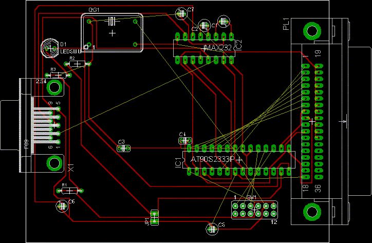Select the X1 lower mounting hole

point(54,163)
